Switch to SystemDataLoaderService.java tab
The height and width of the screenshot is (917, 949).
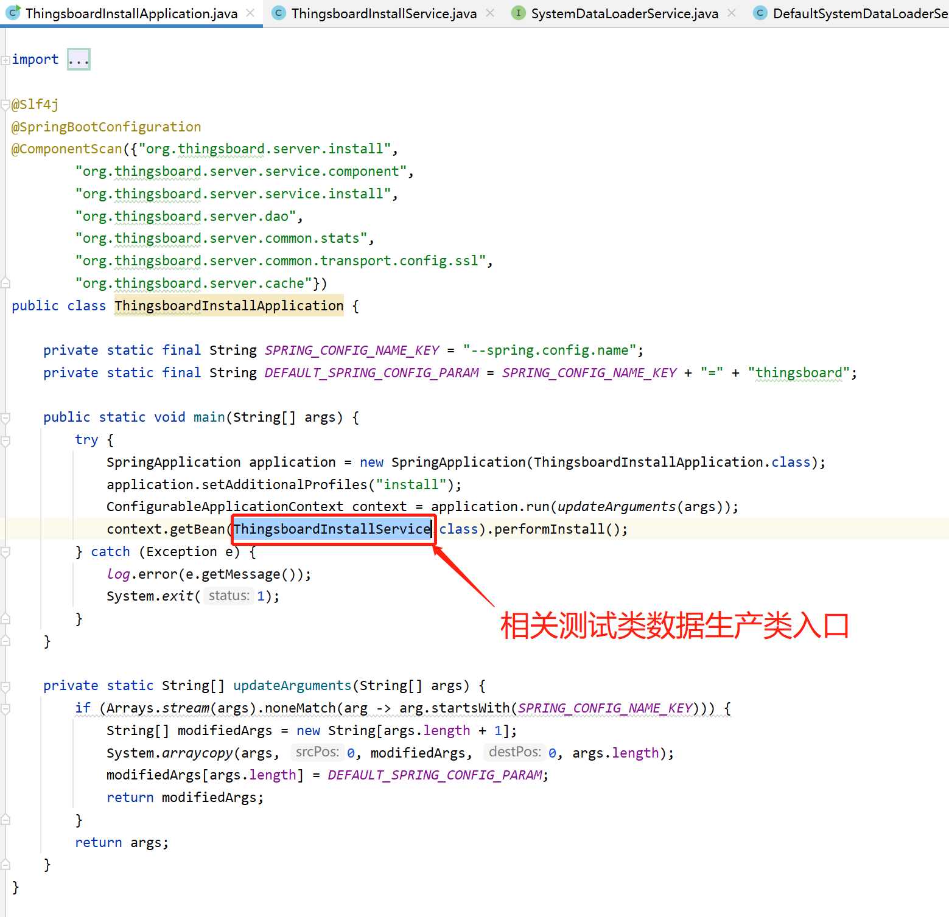pos(625,13)
